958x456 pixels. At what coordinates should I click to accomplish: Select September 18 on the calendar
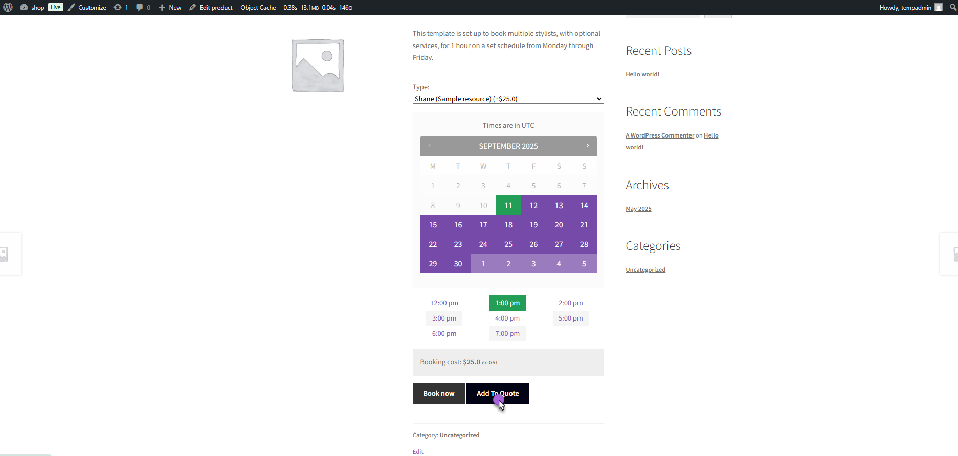tap(508, 225)
